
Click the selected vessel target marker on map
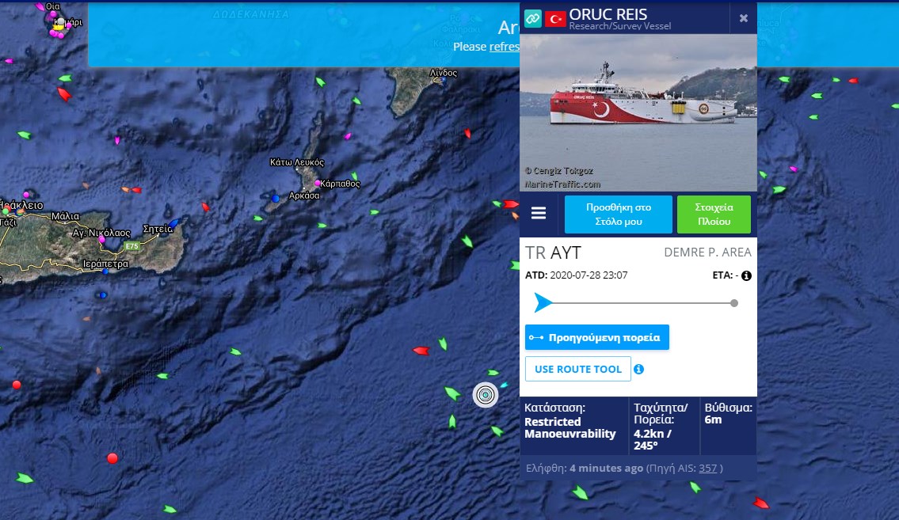[x=486, y=395]
